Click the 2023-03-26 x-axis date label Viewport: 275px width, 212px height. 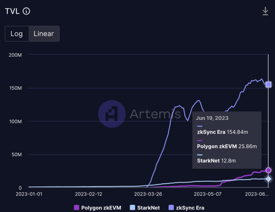[x=148, y=194]
